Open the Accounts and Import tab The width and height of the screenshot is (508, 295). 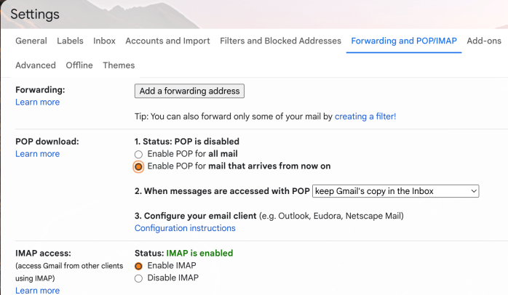167,41
